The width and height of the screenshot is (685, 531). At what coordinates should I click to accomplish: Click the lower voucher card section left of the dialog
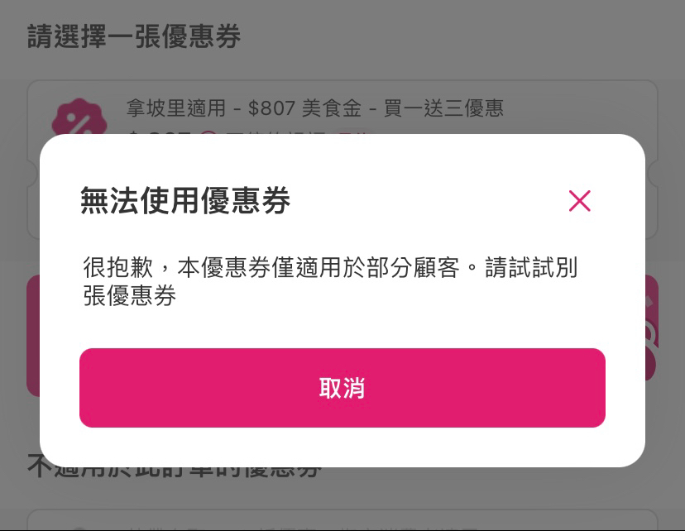click(33, 211)
